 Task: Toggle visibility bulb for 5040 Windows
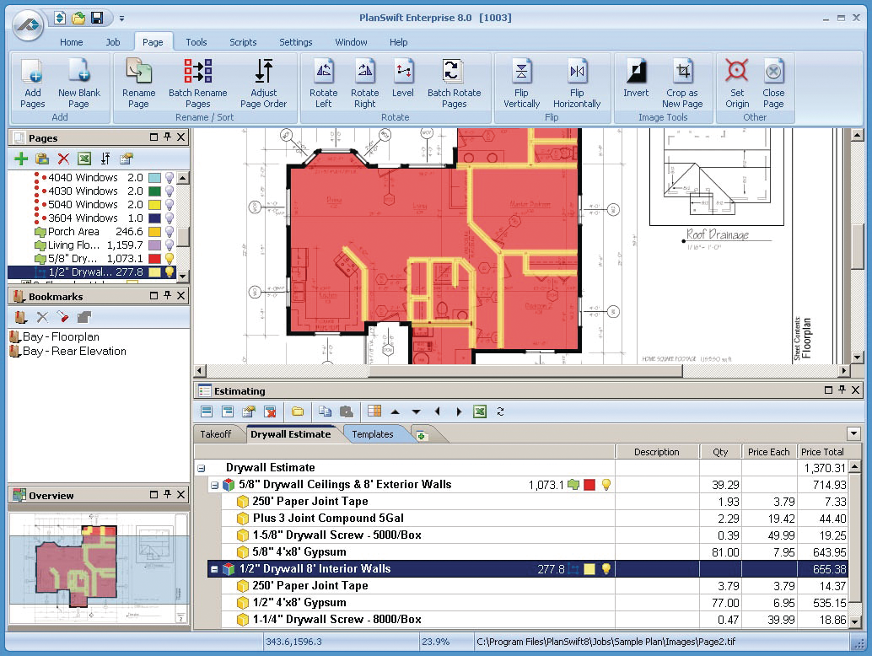170,205
